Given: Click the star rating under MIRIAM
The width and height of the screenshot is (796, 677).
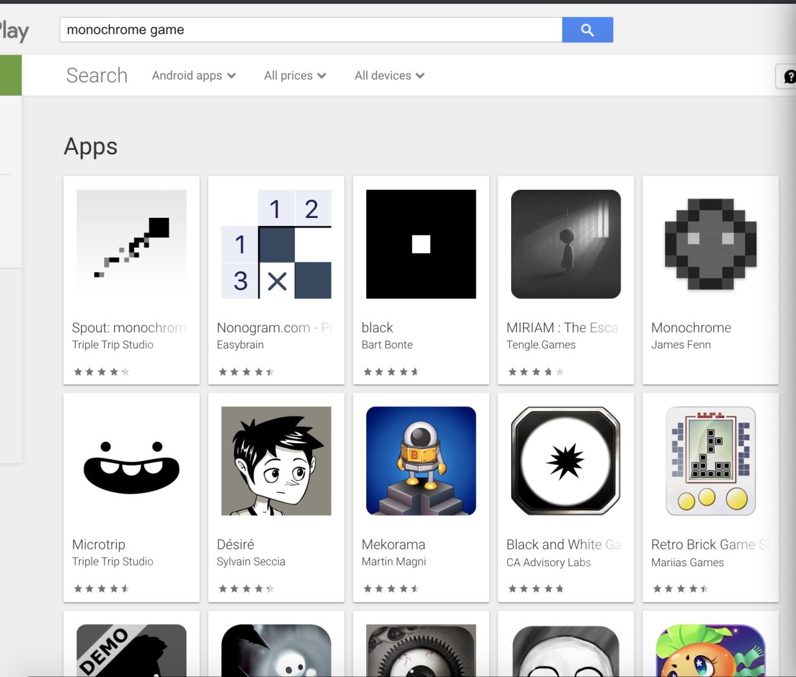Looking at the screenshot, I should tap(536, 372).
